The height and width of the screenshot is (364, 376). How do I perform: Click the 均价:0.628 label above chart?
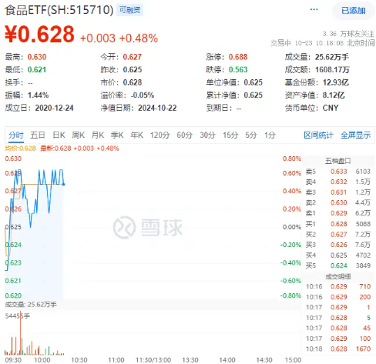tap(20, 149)
